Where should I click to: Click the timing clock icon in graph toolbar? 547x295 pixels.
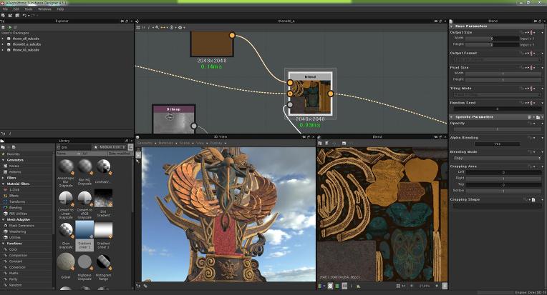[172, 27]
